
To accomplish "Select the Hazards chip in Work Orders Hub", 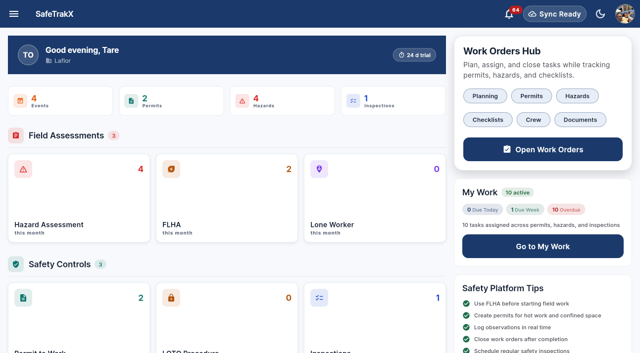I will click(577, 96).
